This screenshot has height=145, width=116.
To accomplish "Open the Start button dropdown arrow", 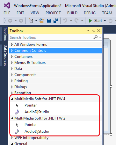I will tap(105, 21).
